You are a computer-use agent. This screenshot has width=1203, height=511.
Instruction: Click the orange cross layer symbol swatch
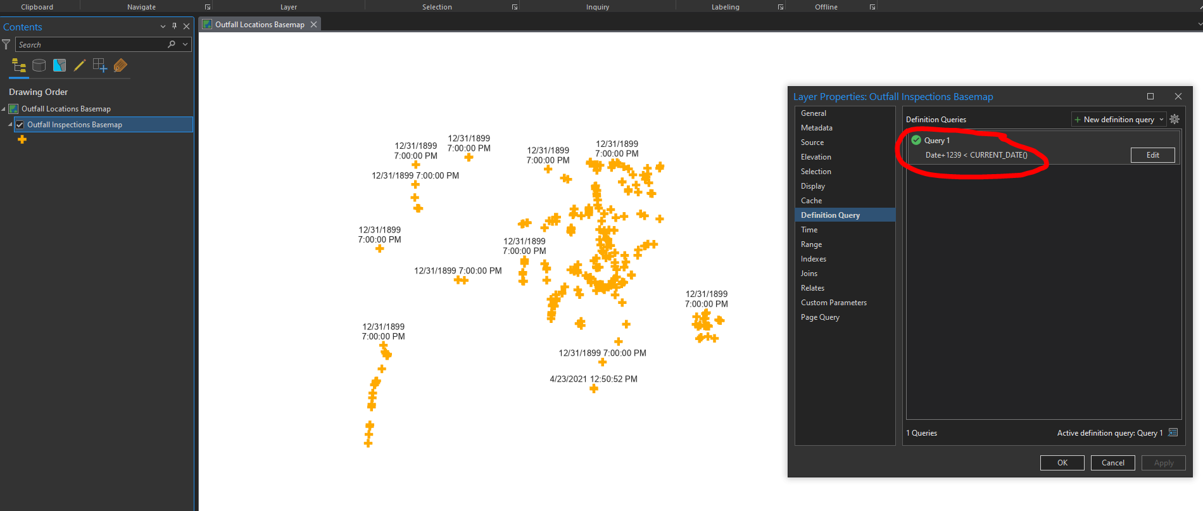[22, 139]
